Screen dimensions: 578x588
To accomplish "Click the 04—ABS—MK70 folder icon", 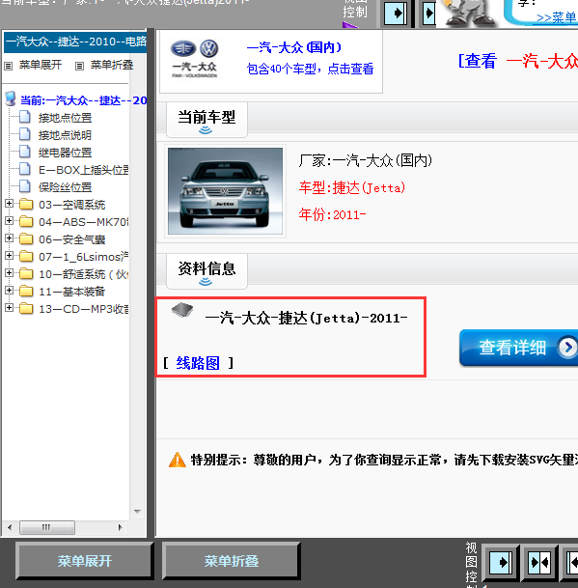I will (x=26, y=222).
